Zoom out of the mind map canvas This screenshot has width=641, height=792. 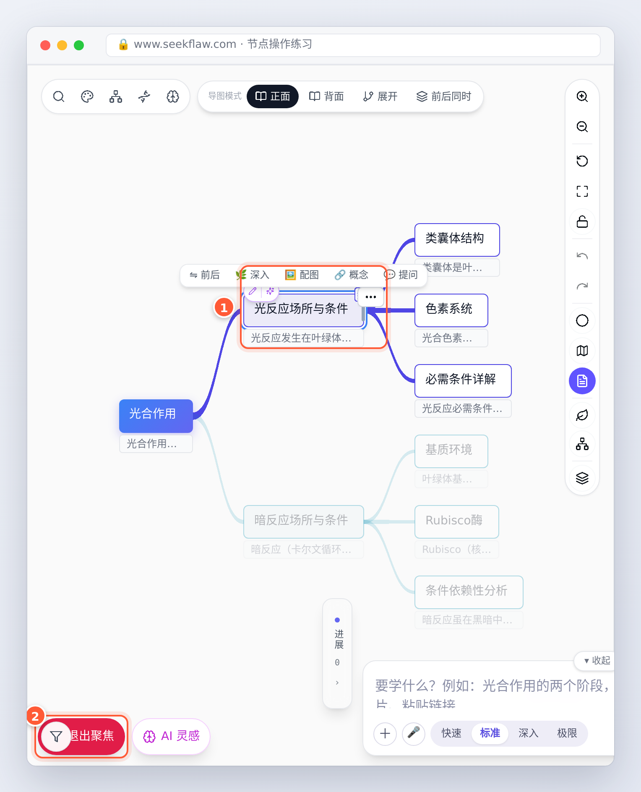coord(582,127)
